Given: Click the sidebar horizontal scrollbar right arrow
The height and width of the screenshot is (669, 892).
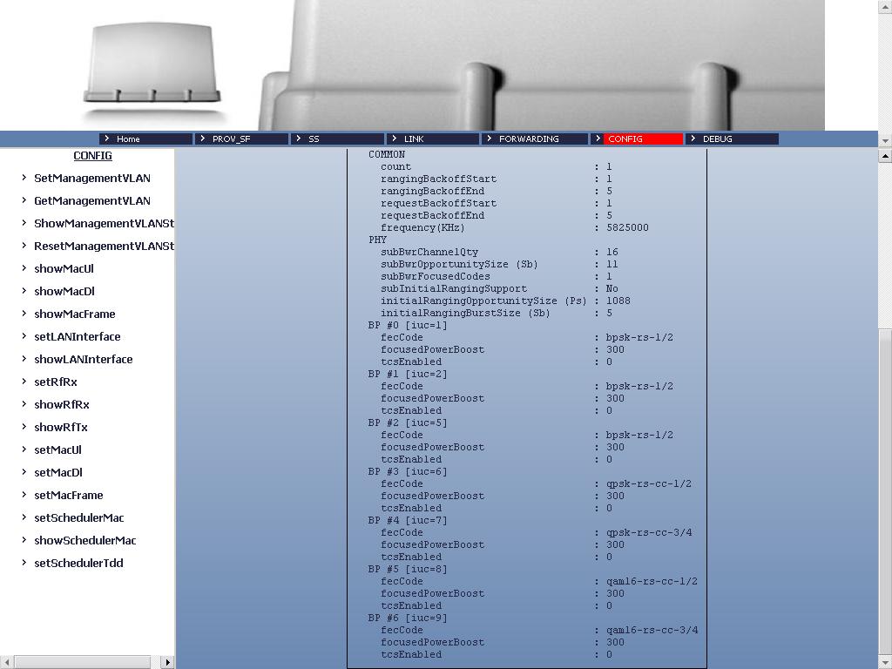Looking at the screenshot, I should 168,662.
